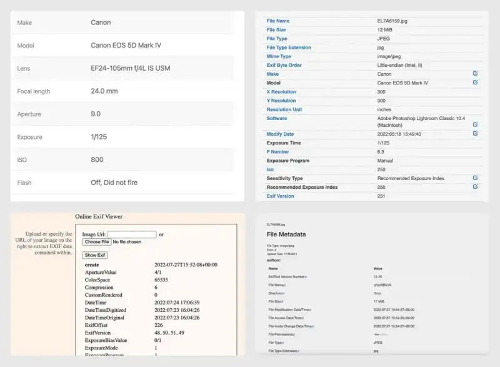The image size is (500, 367).
Task: Open the X Resolution link
Action: click(x=280, y=91)
